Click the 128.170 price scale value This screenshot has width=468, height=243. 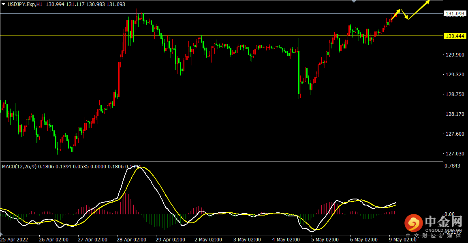pos(455,114)
